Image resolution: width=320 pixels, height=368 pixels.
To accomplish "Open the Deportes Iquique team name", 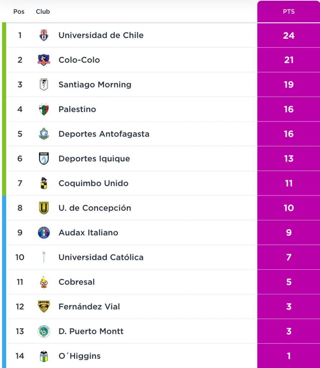I will (x=94, y=158).
